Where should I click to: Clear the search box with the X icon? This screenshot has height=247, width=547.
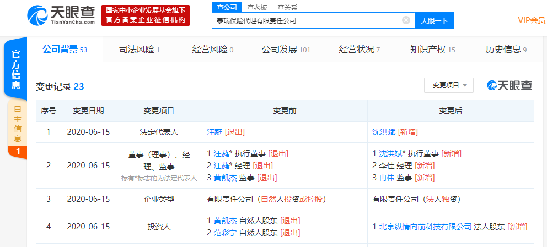[406, 20]
